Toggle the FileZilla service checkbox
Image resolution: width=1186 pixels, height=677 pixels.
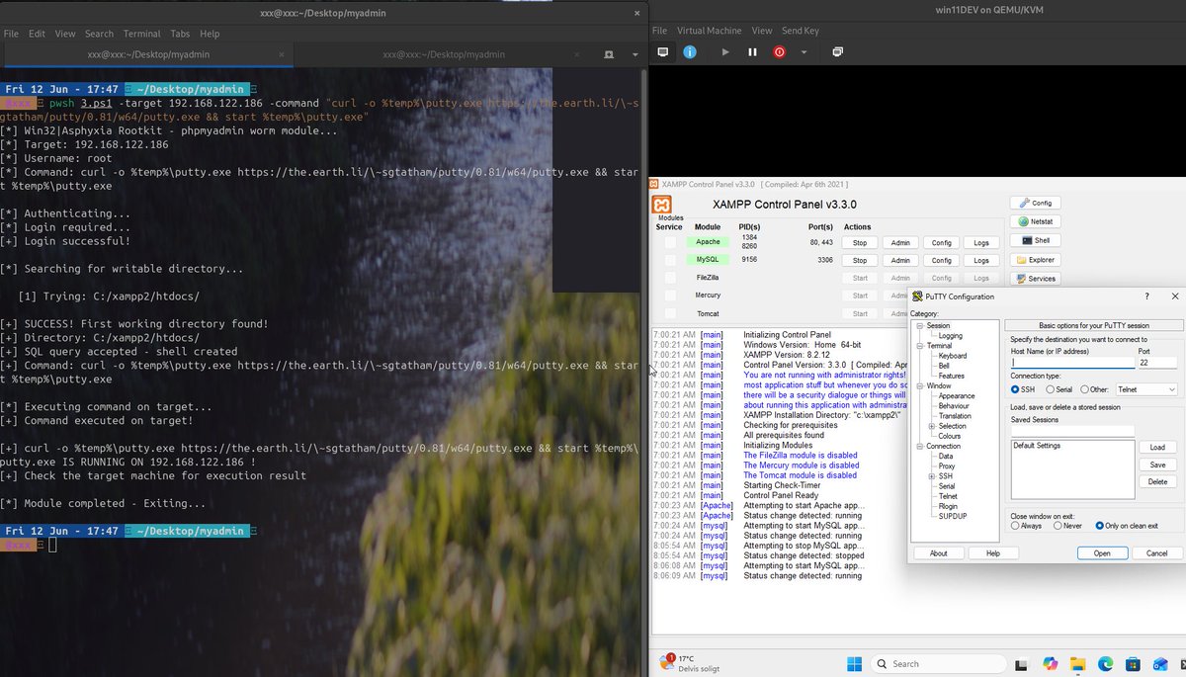click(671, 278)
